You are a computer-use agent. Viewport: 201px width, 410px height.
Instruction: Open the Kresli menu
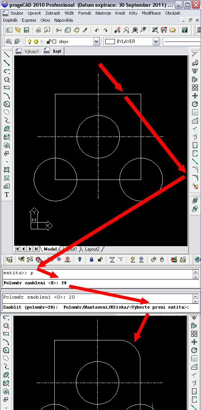click(120, 13)
